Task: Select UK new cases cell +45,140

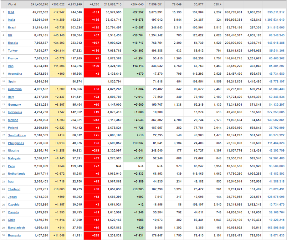Action: 58,35
